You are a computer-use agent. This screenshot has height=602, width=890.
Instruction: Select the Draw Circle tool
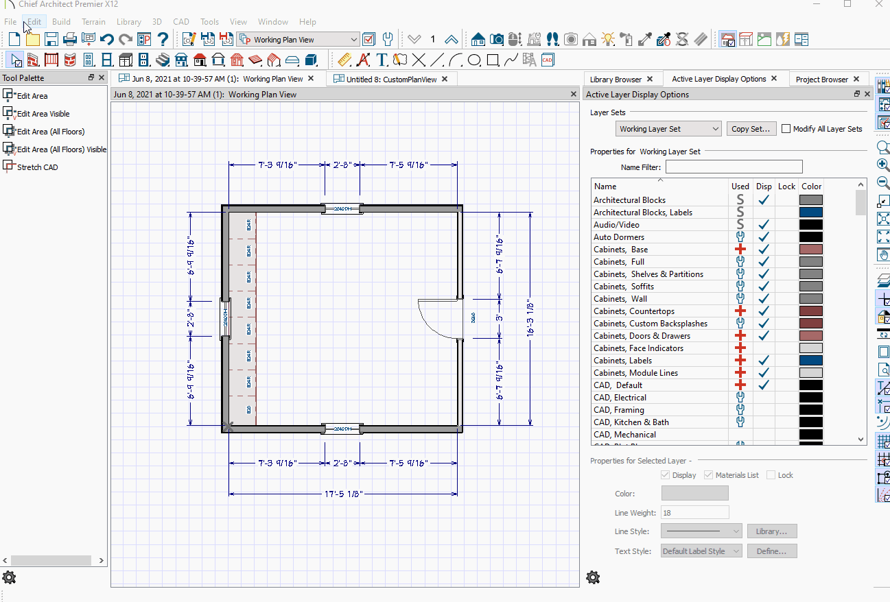[x=476, y=60]
